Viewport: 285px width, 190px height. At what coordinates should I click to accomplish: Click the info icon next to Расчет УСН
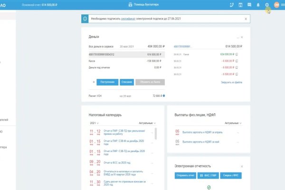(x=164, y=96)
